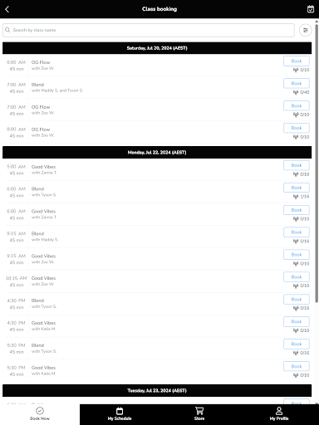Screen dimensions: 319x425
Task: Book Monday 6:00 AM Blend with Tyson S.
Action: coord(297,188)
